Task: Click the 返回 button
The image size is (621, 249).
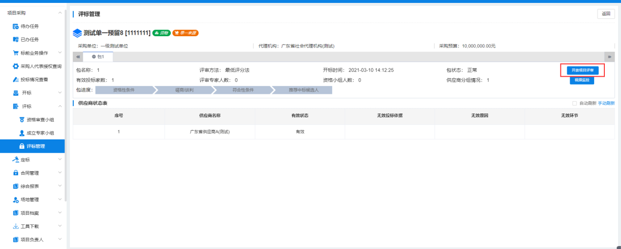Action: [x=606, y=14]
